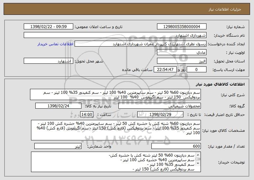The height and width of the screenshot is (180, 254).
Task: Click the توضیحات خریدار label
Action: 231,162
